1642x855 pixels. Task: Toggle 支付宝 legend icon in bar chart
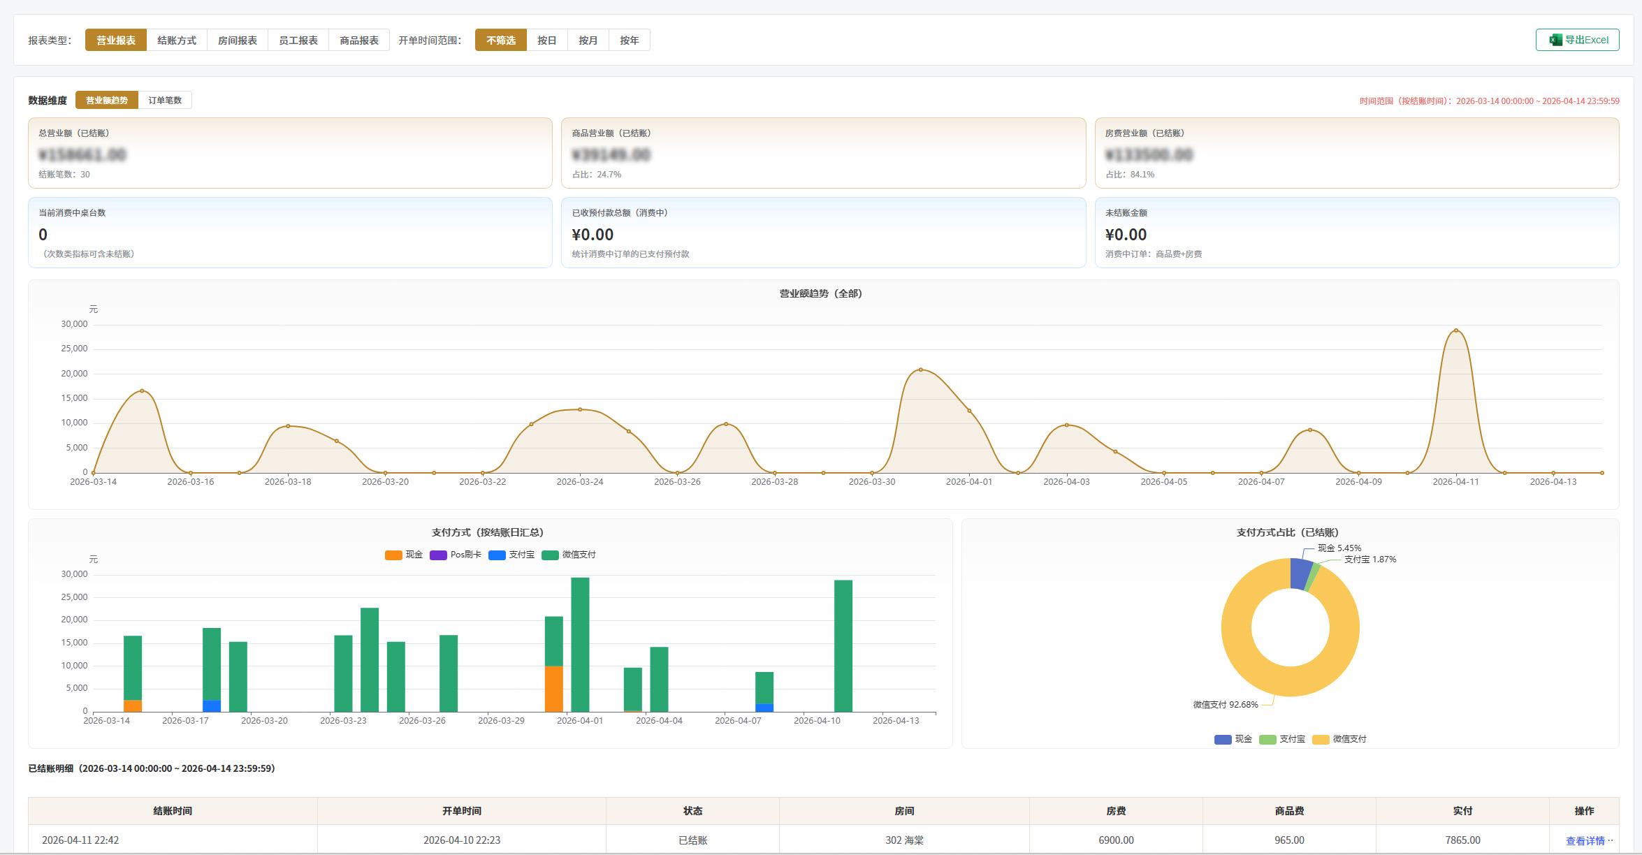(x=497, y=555)
